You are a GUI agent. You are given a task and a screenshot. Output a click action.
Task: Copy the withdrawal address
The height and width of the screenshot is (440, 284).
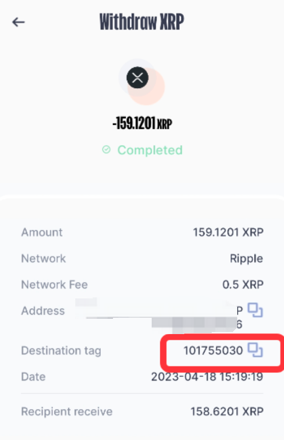tap(255, 310)
